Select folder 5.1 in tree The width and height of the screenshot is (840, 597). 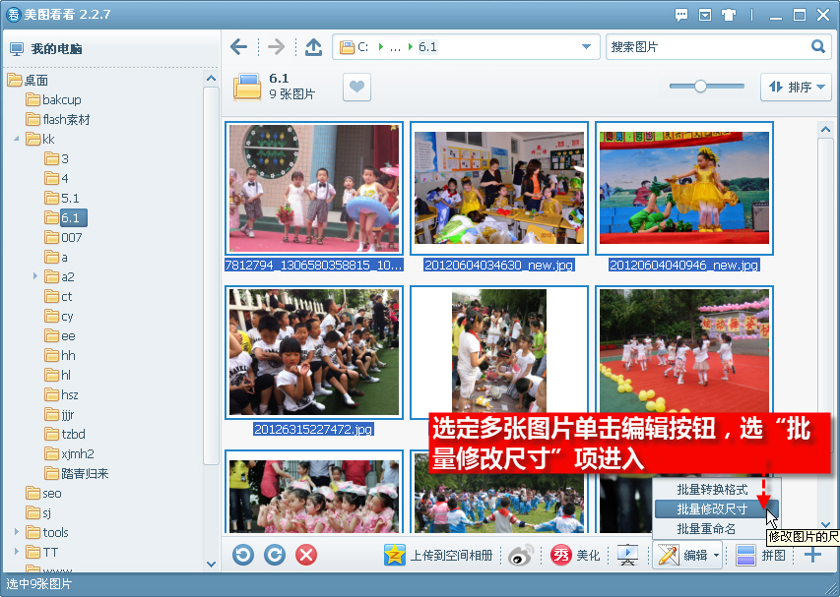[x=70, y=199]
